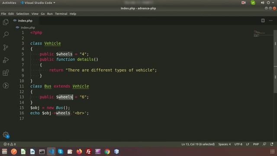Click line number 8 in the gutter
Image resolution: width=277 pixels, height=156 pixels.
coord(23,70)
